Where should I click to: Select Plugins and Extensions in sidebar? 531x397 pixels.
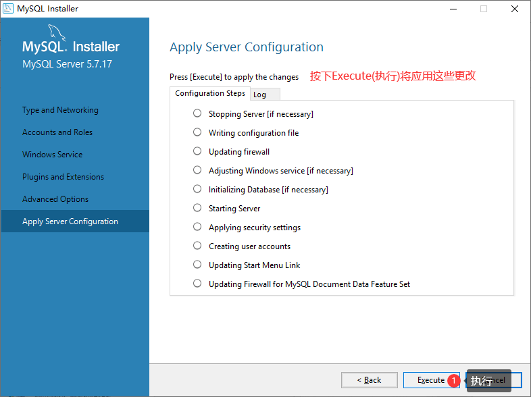(x=63, y=177)
